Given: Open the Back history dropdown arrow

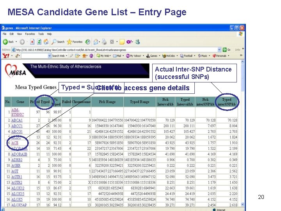Looking at the screenshot, I should (16, 42).
